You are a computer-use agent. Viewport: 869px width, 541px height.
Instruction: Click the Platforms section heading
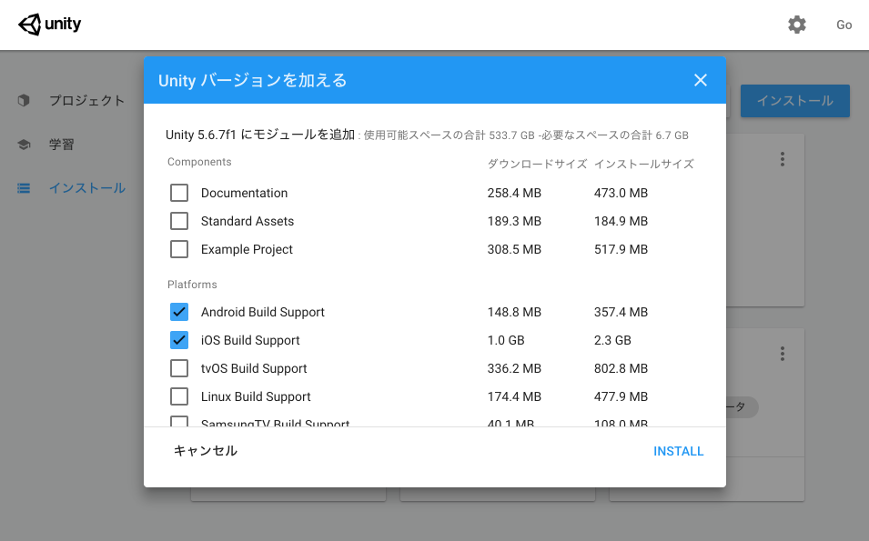tap(192, 284)
